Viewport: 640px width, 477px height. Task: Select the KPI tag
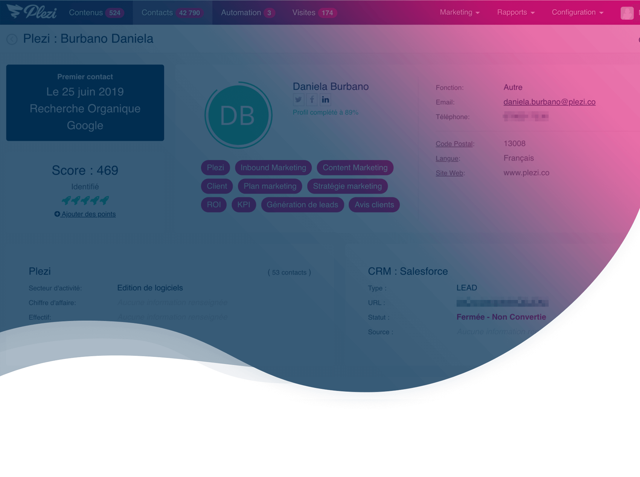pyautogui.click(x=244, y=205)
